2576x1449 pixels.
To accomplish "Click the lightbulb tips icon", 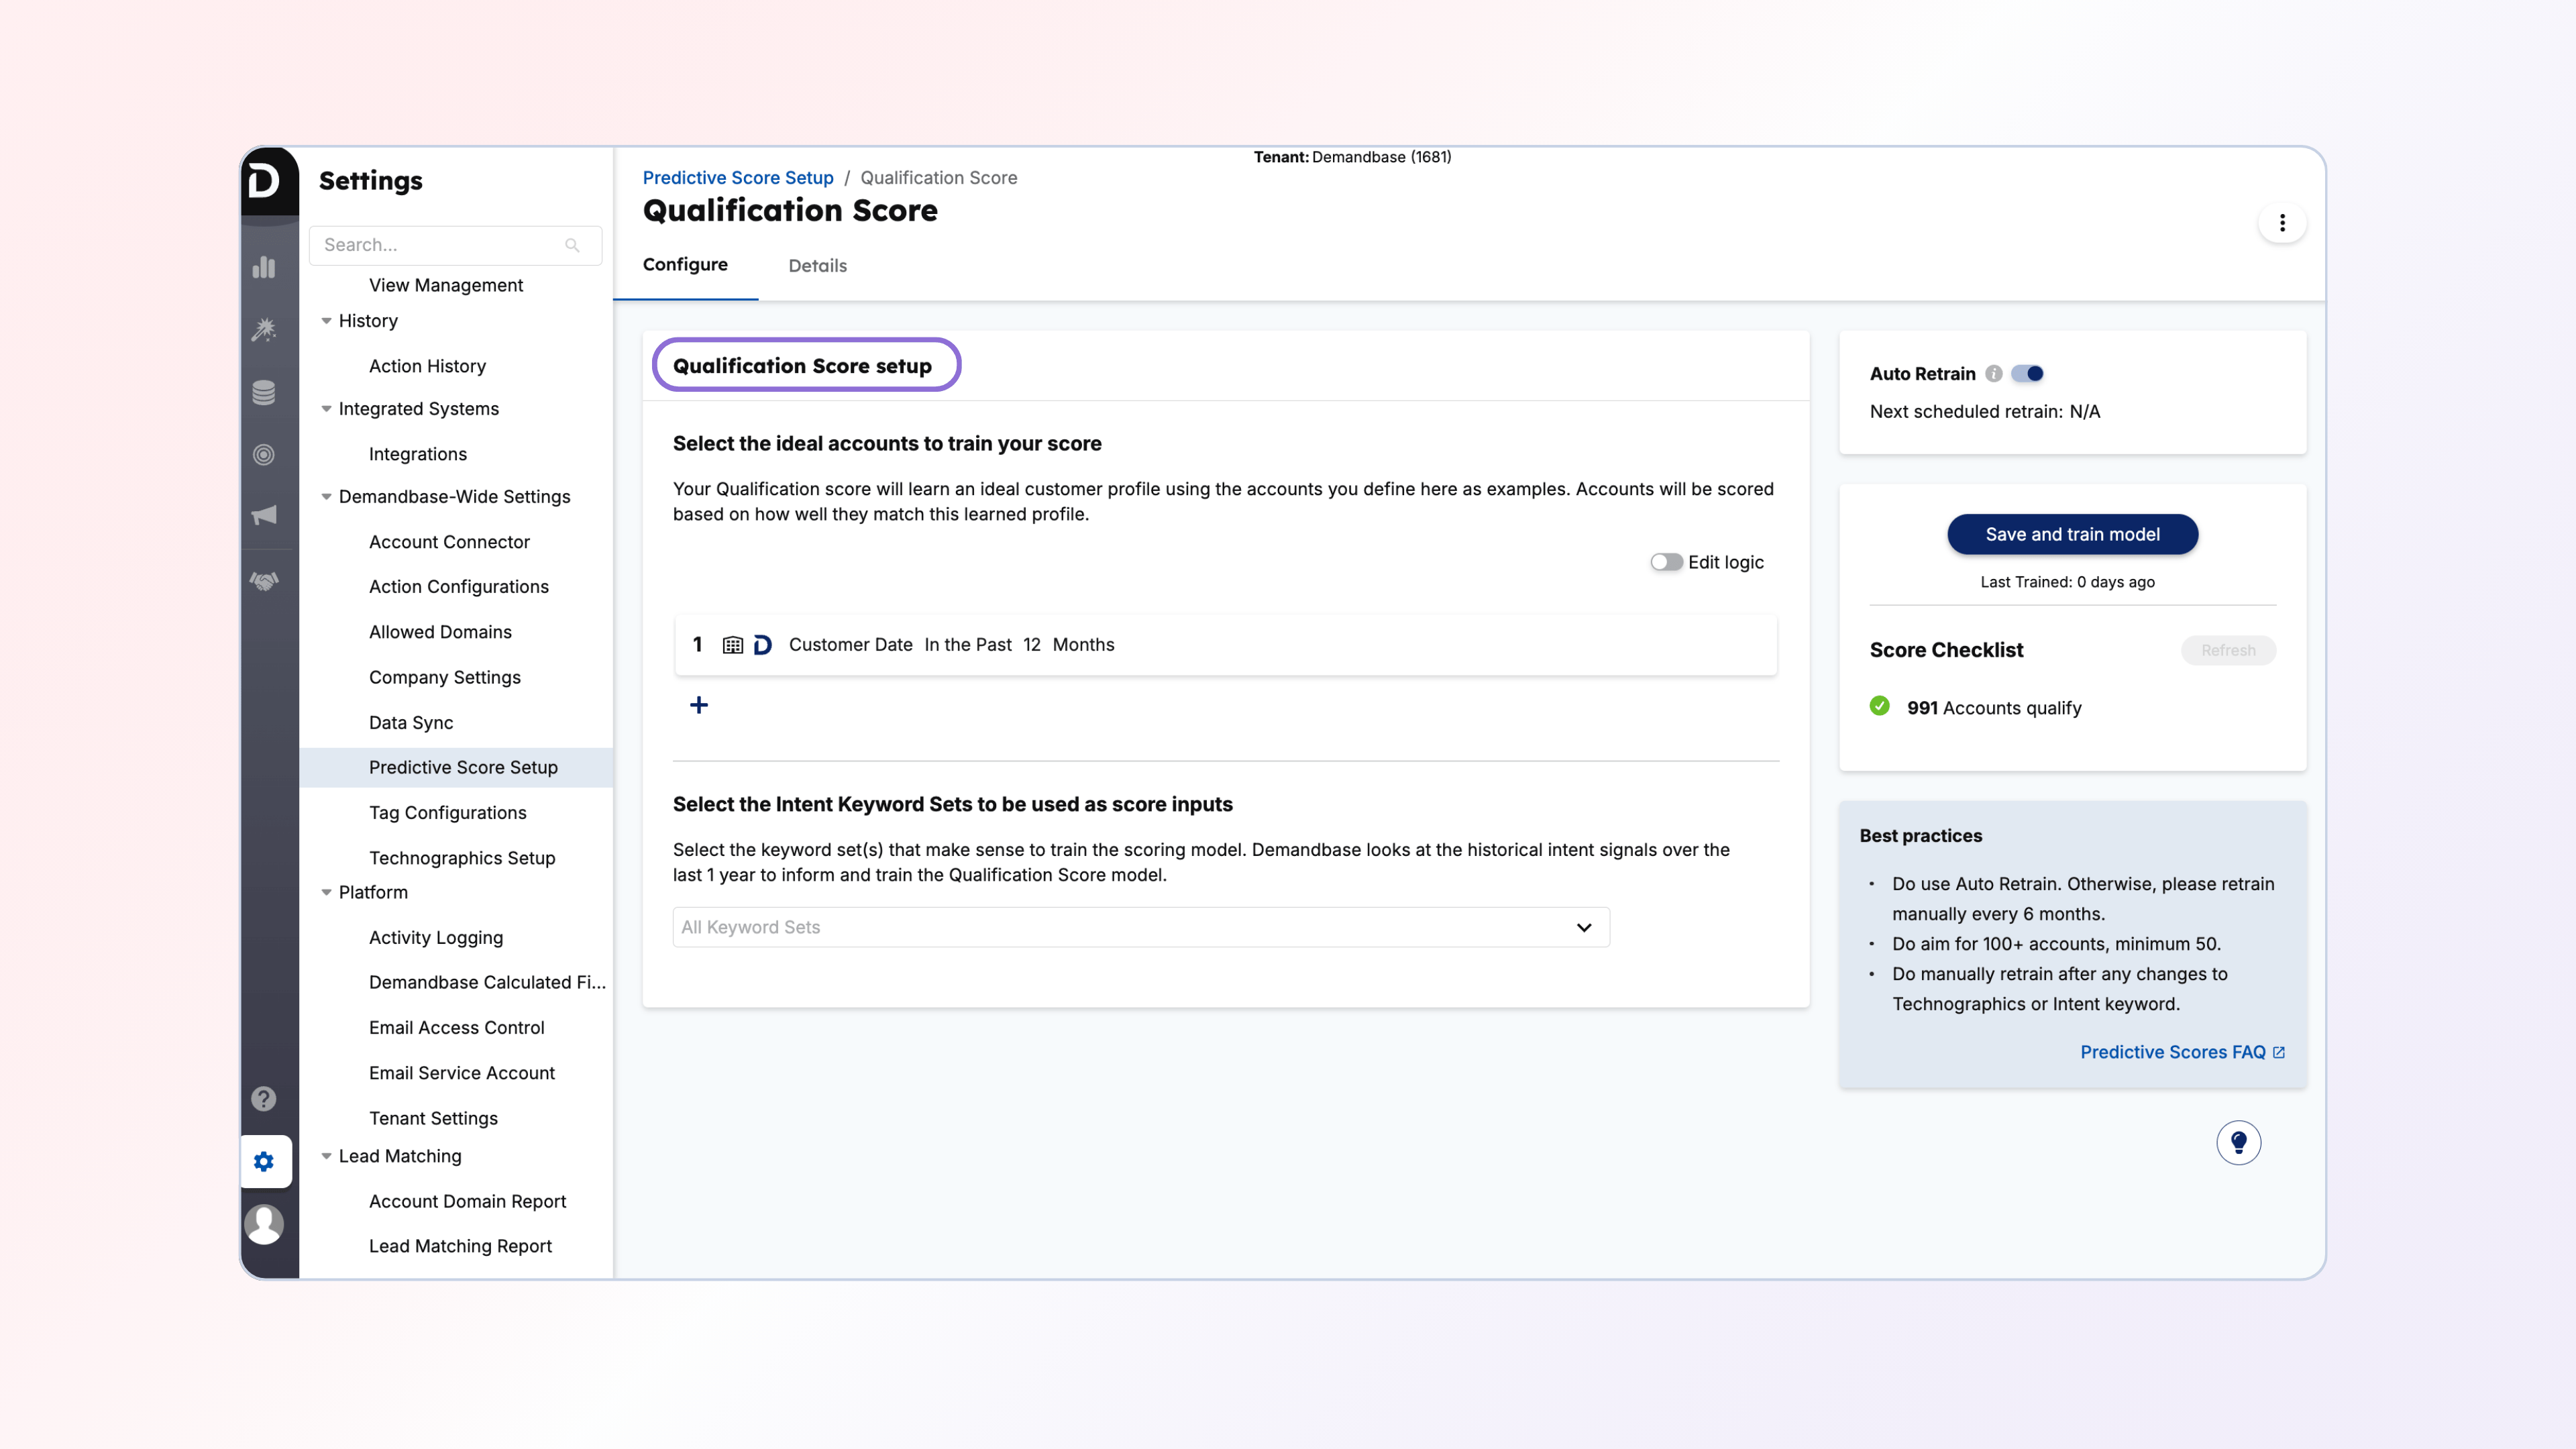I will (2238, 1142).
